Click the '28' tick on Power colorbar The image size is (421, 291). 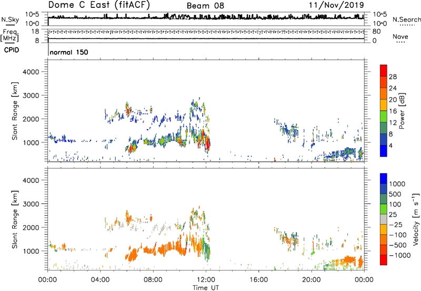[x=393, y=77]
